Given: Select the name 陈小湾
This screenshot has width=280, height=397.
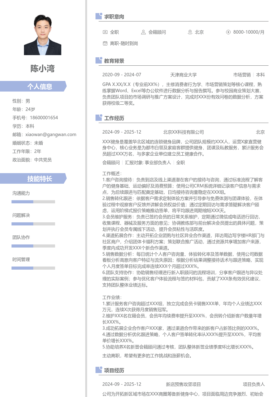Looking at the screenshot, I should coord(43,69).
